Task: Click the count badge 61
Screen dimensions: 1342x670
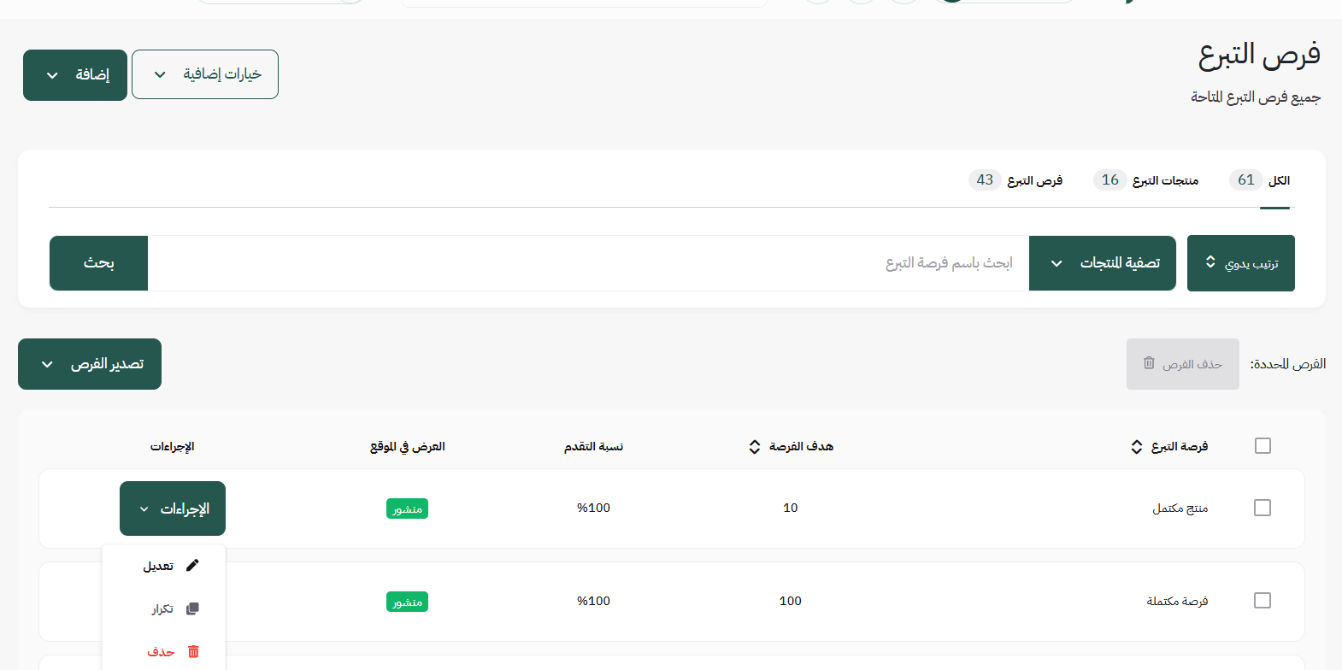Action: point(1245,179)
